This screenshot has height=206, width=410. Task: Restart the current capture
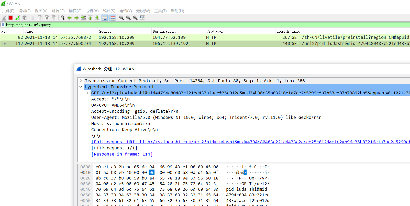click(18, 18)
